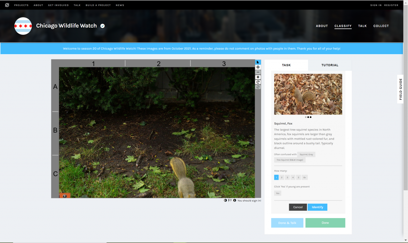This screenshot has height=243, width=408.
Task: Zoom in with the plus button
Action: (x=258, y=77)
